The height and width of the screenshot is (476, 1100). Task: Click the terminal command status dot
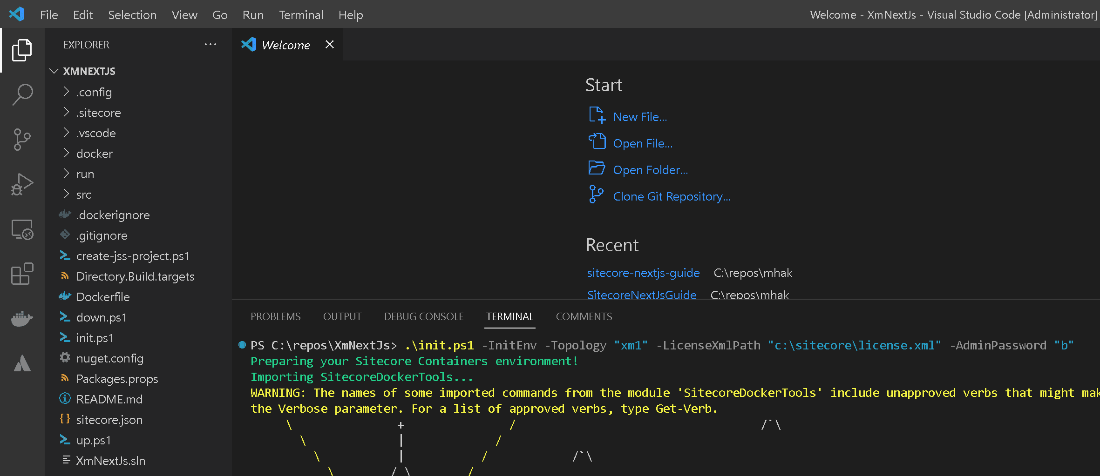coord(242,345)
